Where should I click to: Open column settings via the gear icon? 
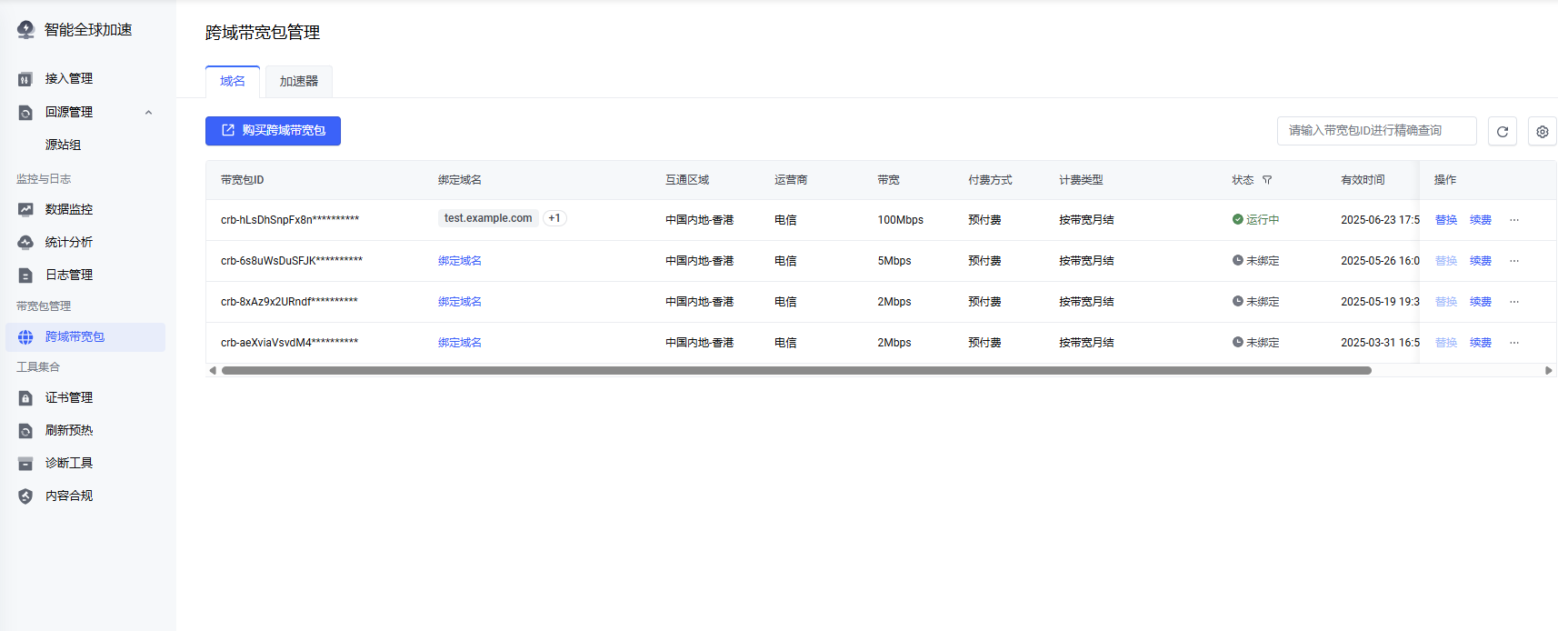pyautogui.click(x=1542, y=131)
